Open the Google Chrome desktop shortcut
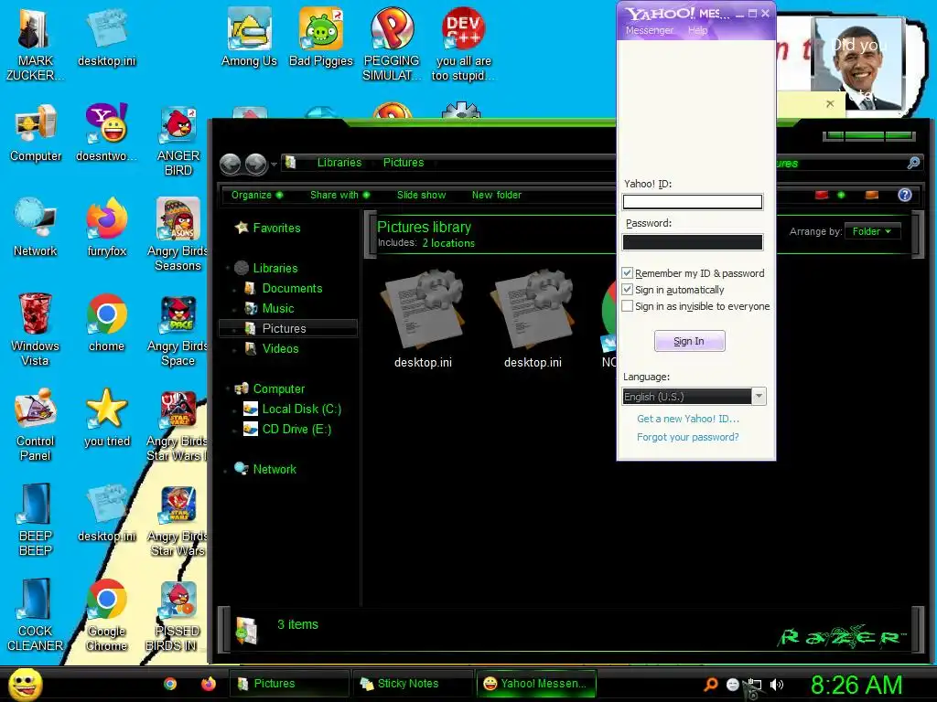 (x=106, y=615)
